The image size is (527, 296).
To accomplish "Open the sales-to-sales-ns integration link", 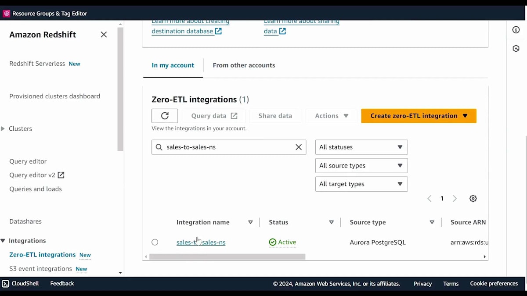I will pos(201,242).
